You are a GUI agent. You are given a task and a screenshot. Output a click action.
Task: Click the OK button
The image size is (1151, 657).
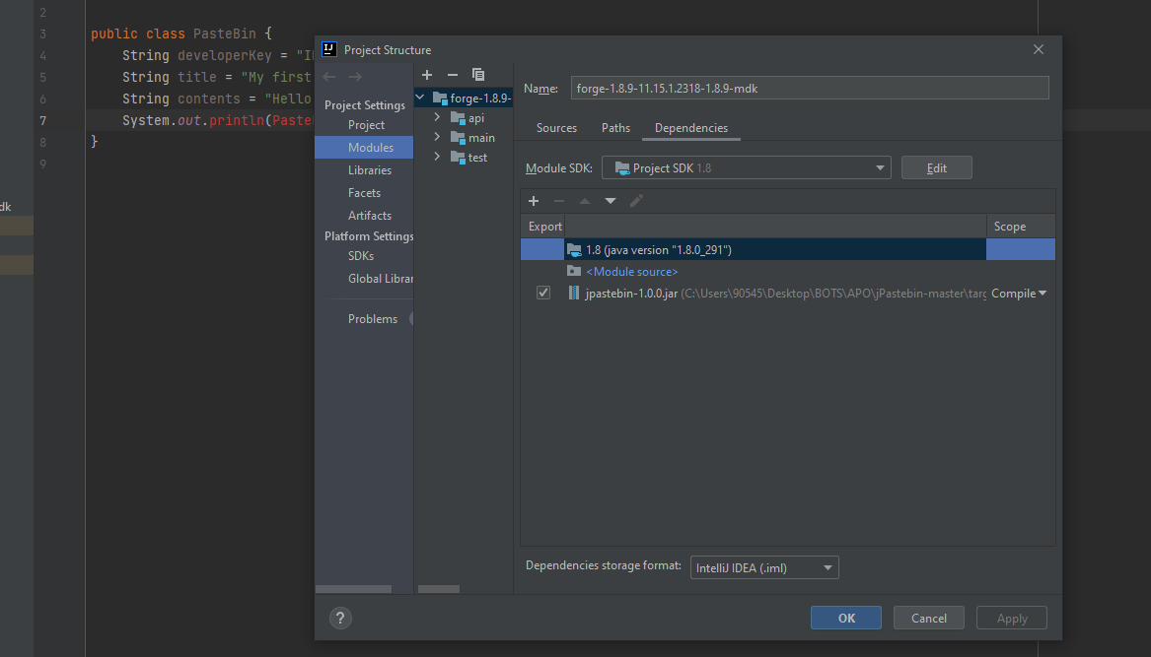[846, 619]
